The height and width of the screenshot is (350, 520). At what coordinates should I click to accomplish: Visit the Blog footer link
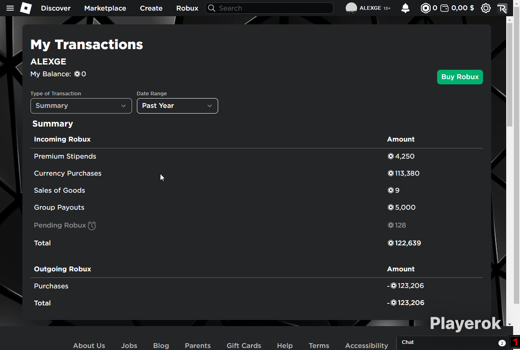point(161,346)
